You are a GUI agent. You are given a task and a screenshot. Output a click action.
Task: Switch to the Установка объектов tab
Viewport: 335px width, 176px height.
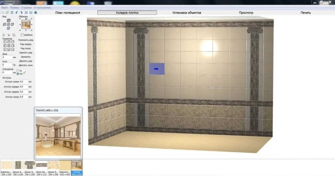[x=186, y=13]
